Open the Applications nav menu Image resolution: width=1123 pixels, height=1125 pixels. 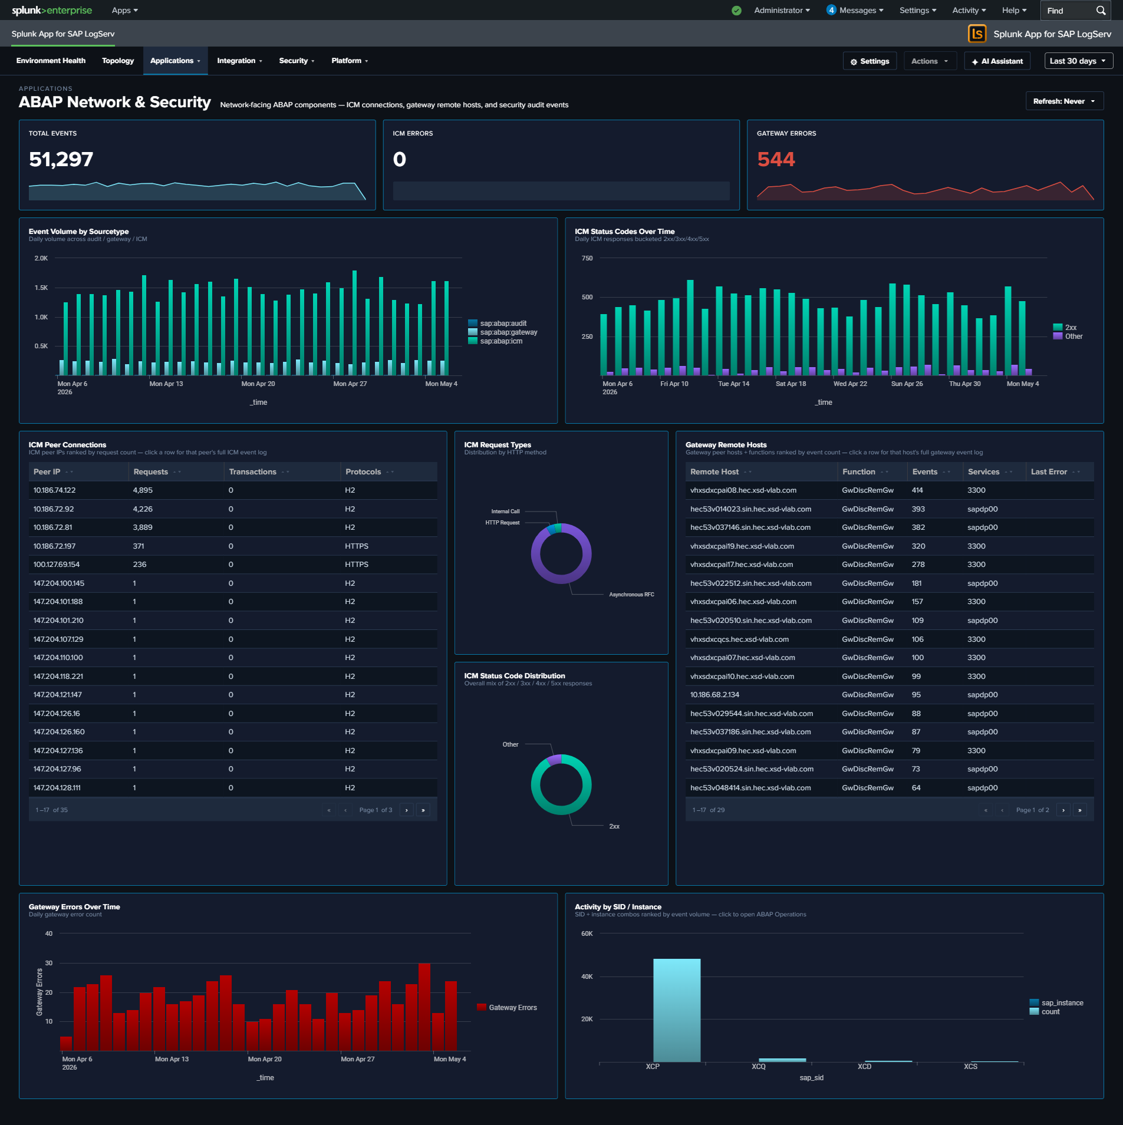[x=175, y=61]
